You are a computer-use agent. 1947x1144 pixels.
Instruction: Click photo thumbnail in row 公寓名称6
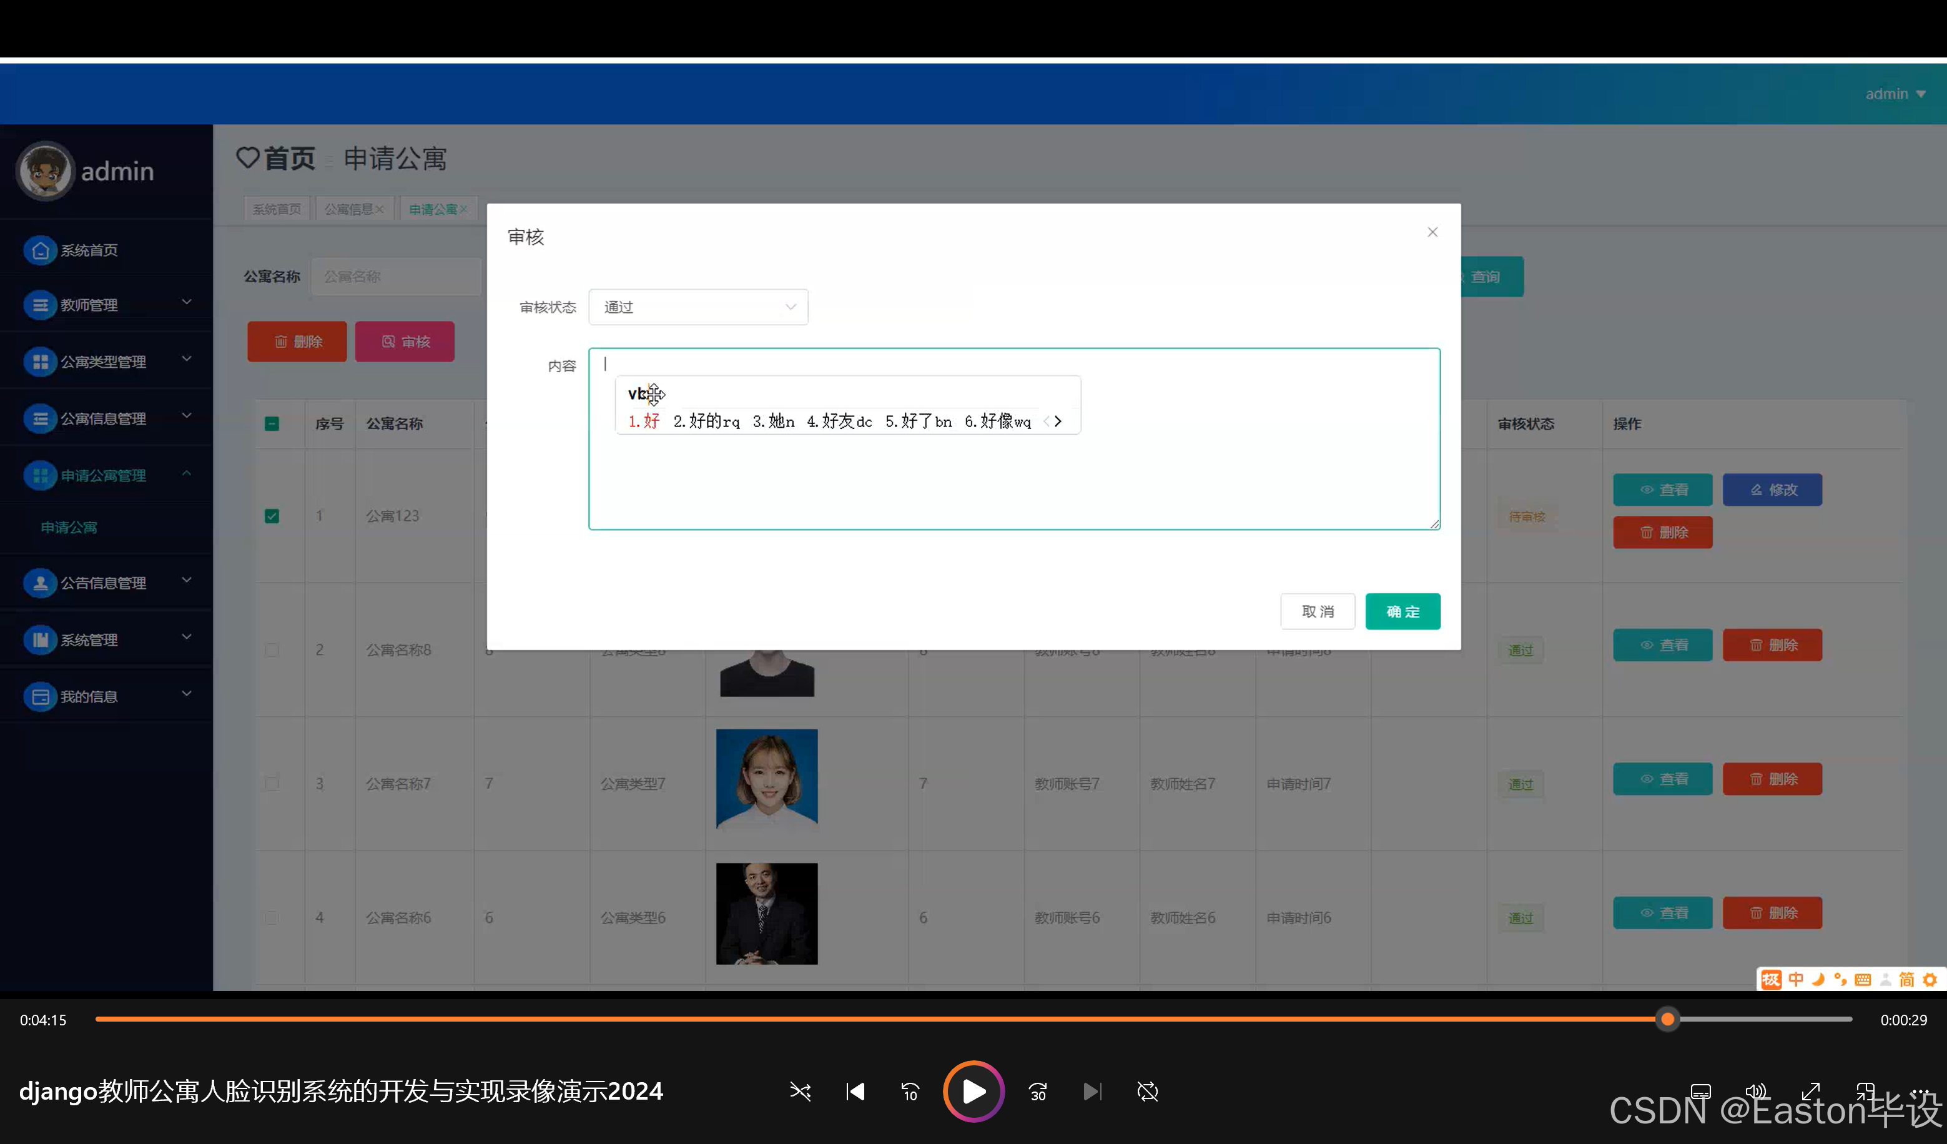[x=766, y=914]
